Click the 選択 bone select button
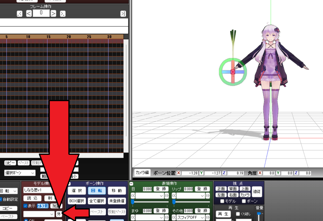323x221 pixels. [x=77, y=191]
